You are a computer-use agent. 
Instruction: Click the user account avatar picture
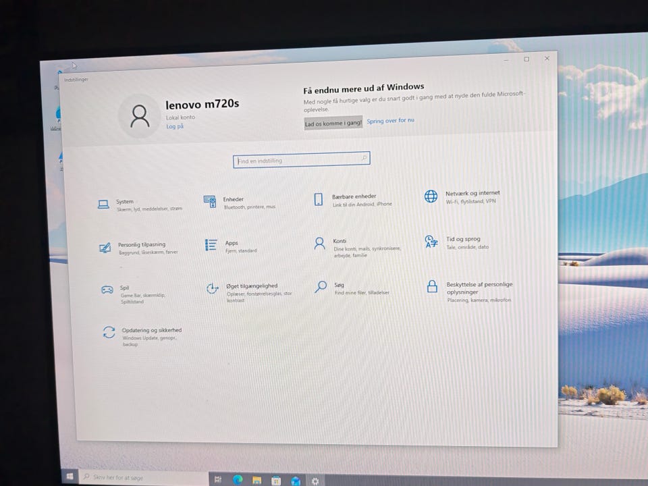pos(140,115)
